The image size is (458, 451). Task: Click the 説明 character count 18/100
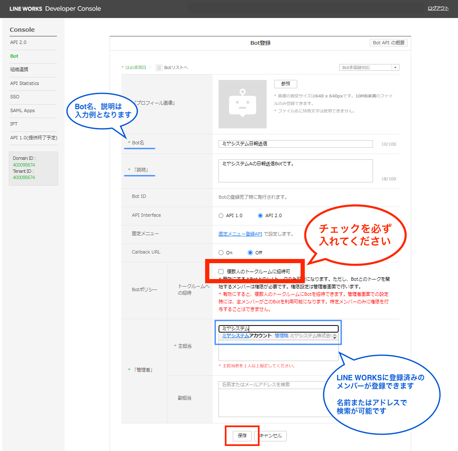coord(389,179)
